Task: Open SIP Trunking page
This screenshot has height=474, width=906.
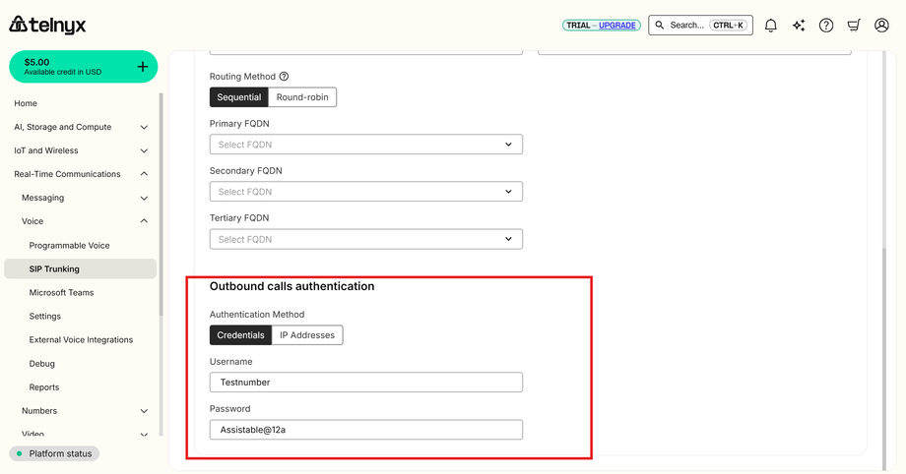Action: 81,269
